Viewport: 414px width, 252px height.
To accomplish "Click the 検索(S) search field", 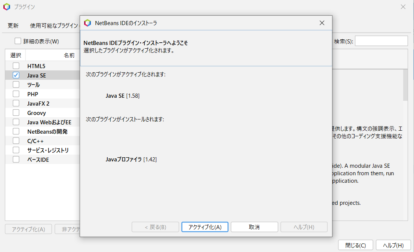I will click(381, 41).
